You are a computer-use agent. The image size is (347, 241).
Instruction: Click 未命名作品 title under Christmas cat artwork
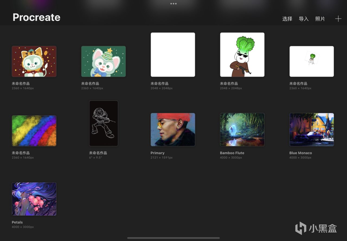[x=90, y=84]
